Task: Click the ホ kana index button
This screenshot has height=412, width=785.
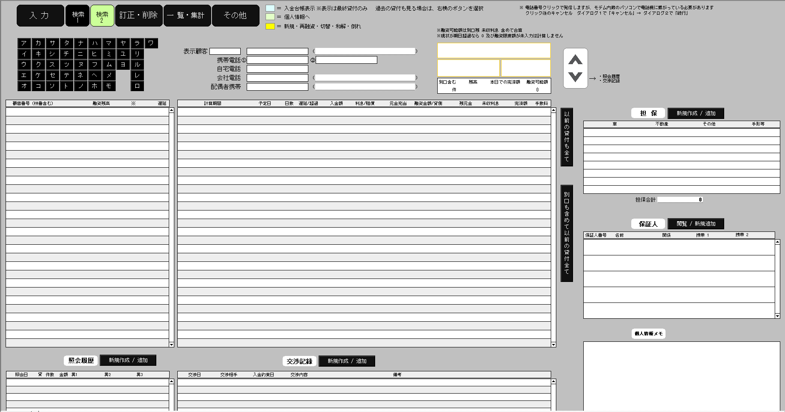Action: pos(95,86)
